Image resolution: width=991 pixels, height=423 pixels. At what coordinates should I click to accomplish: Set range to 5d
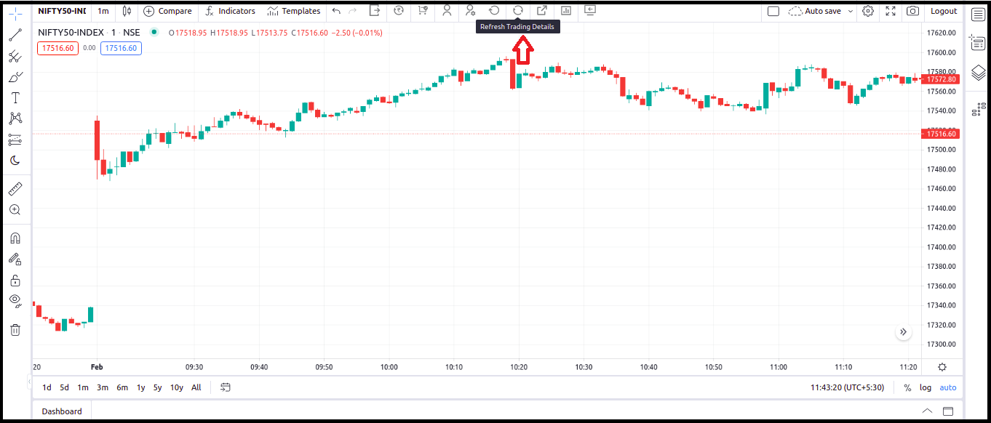click(x=65, y=387)
